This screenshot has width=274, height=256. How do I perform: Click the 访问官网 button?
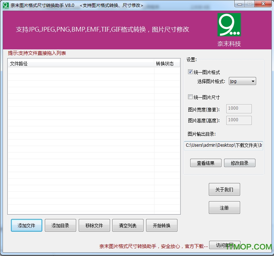pos(225,245)
